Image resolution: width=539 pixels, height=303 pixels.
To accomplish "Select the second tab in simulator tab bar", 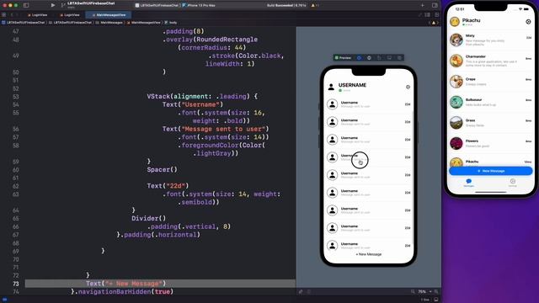I will 513,183.
